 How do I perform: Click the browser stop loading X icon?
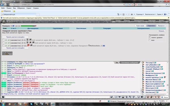point(132,5)
